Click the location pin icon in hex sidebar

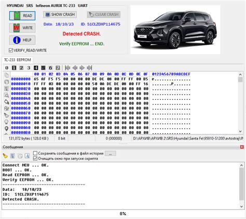(x=6, y=128)
